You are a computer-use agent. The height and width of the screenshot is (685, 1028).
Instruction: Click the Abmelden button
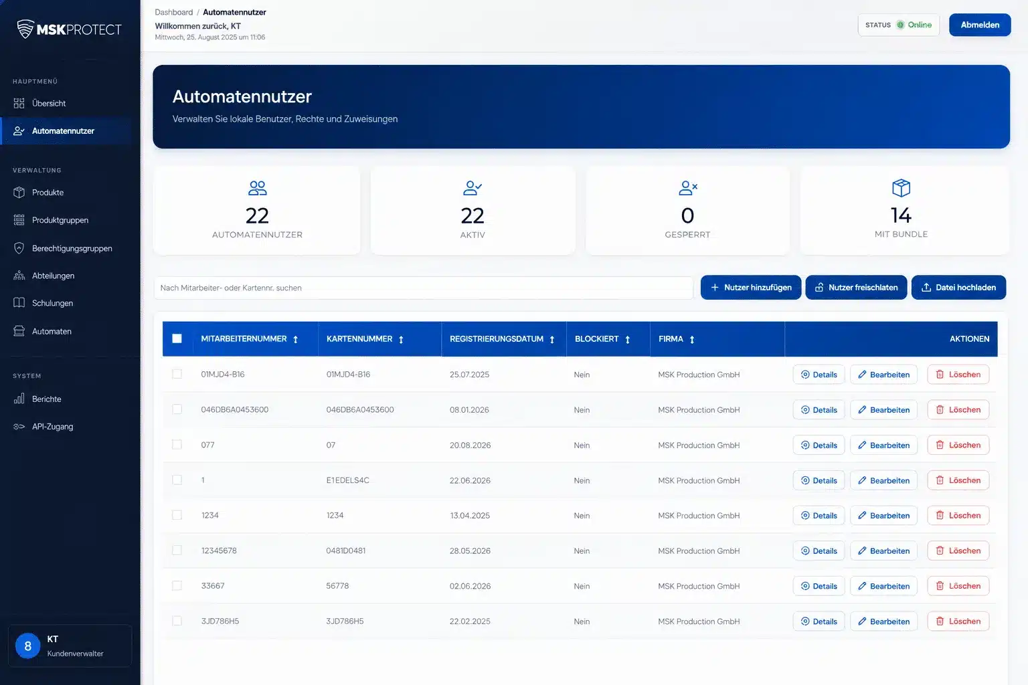tap(980, 25)
